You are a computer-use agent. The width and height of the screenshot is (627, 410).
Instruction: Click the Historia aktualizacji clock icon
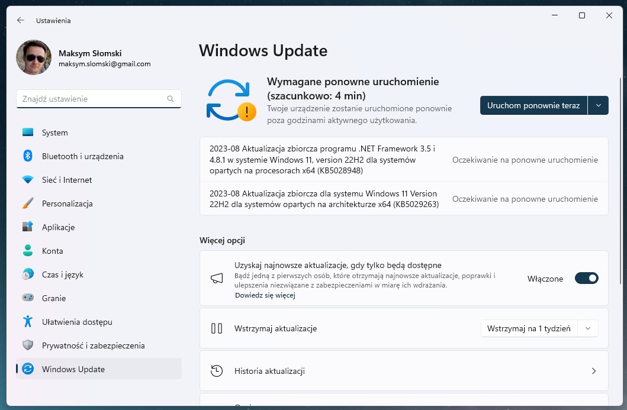(217, 371)
